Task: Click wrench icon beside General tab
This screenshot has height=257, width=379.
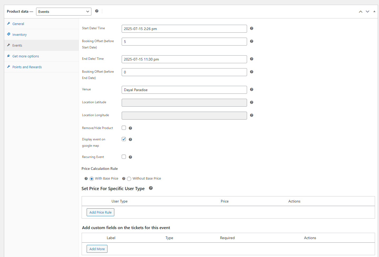Action: point(9,23)
